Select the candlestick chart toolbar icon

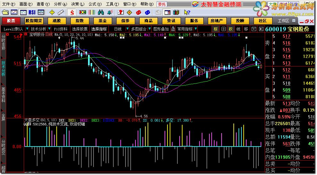click(23, 12)
